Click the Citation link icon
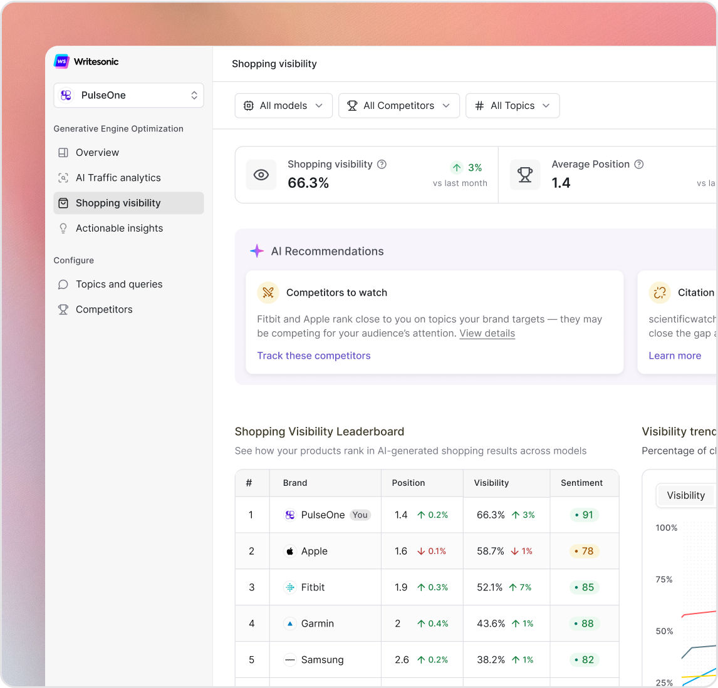 pos(660,293)
